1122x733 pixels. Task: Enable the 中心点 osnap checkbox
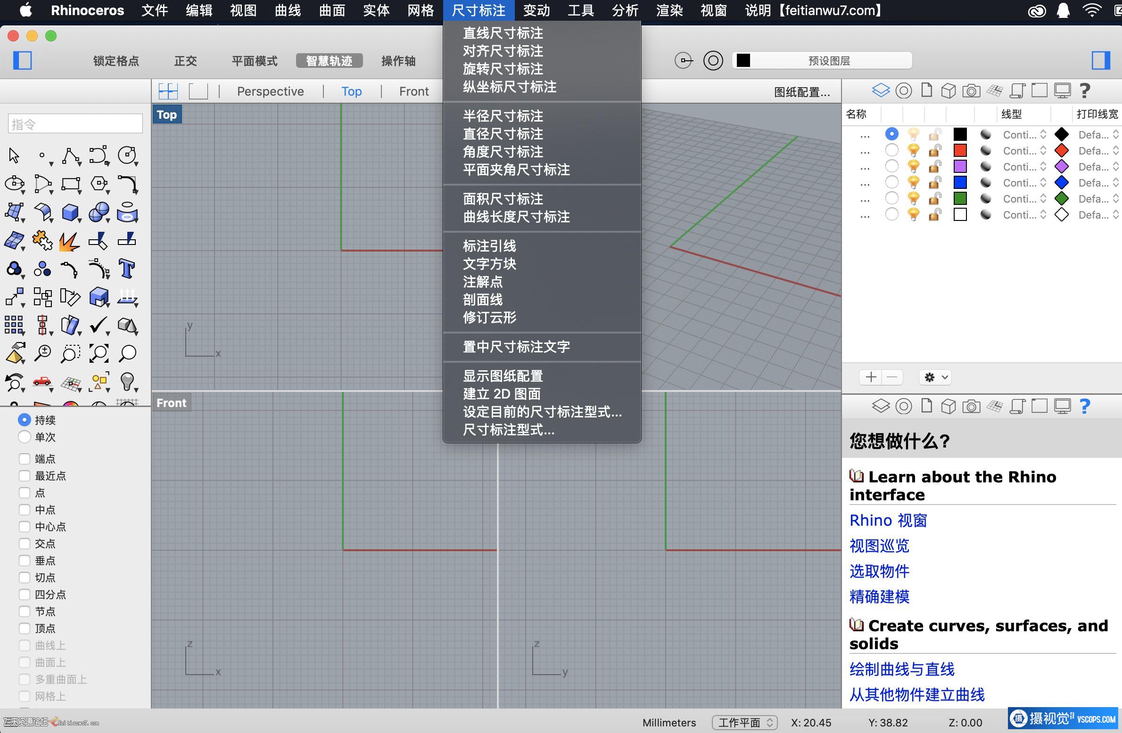[25, 527]
